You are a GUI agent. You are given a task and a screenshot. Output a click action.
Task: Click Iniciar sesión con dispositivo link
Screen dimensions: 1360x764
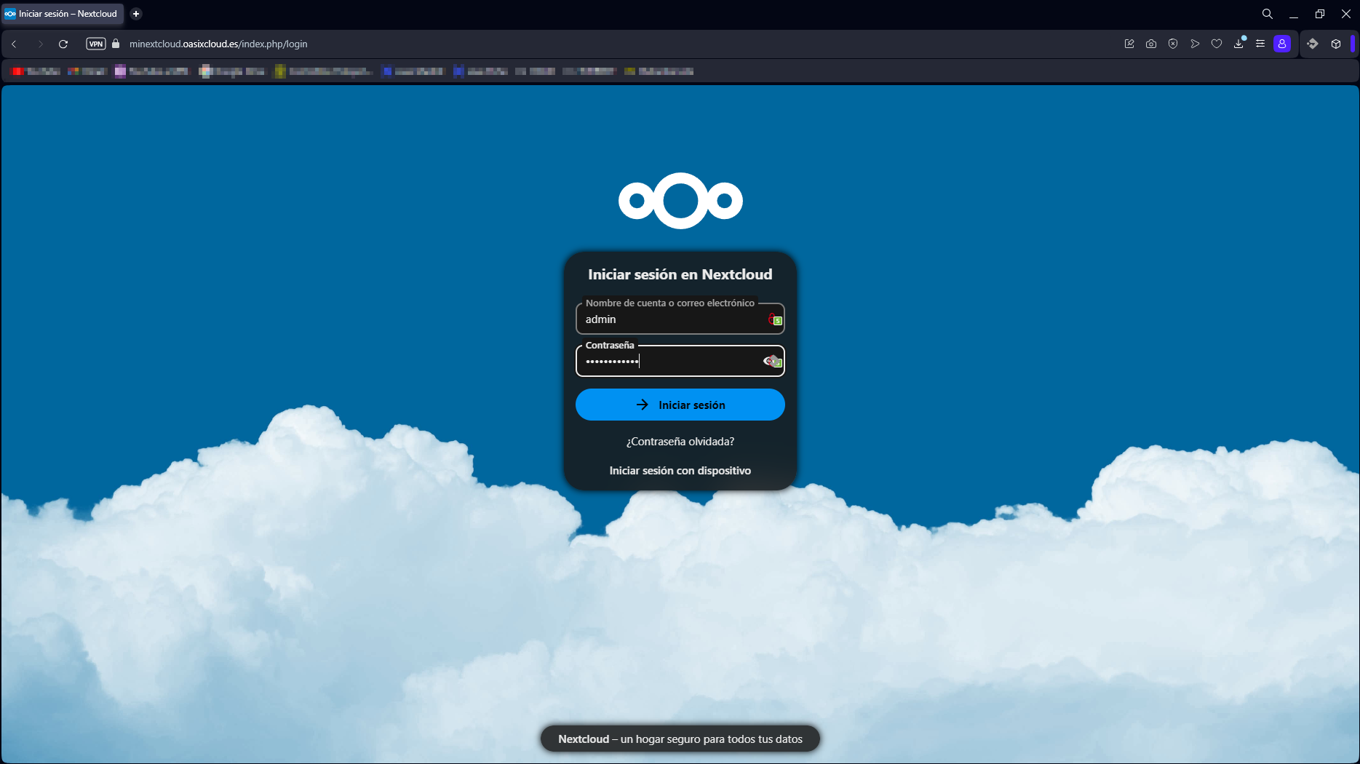680,471
